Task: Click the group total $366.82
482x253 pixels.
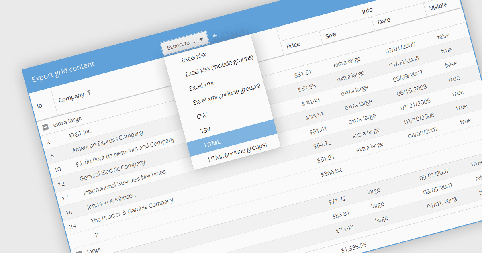Action: (x=331, y=173)
